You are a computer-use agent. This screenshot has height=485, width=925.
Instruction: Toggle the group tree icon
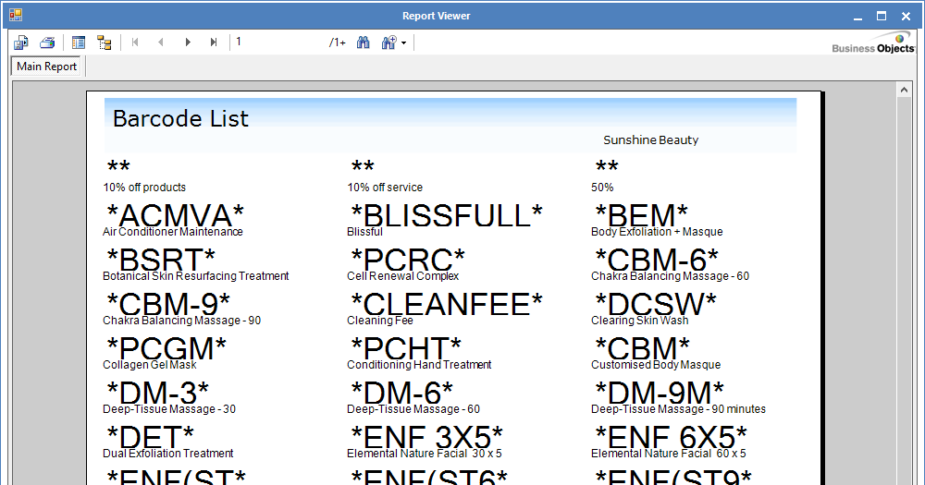104,42
